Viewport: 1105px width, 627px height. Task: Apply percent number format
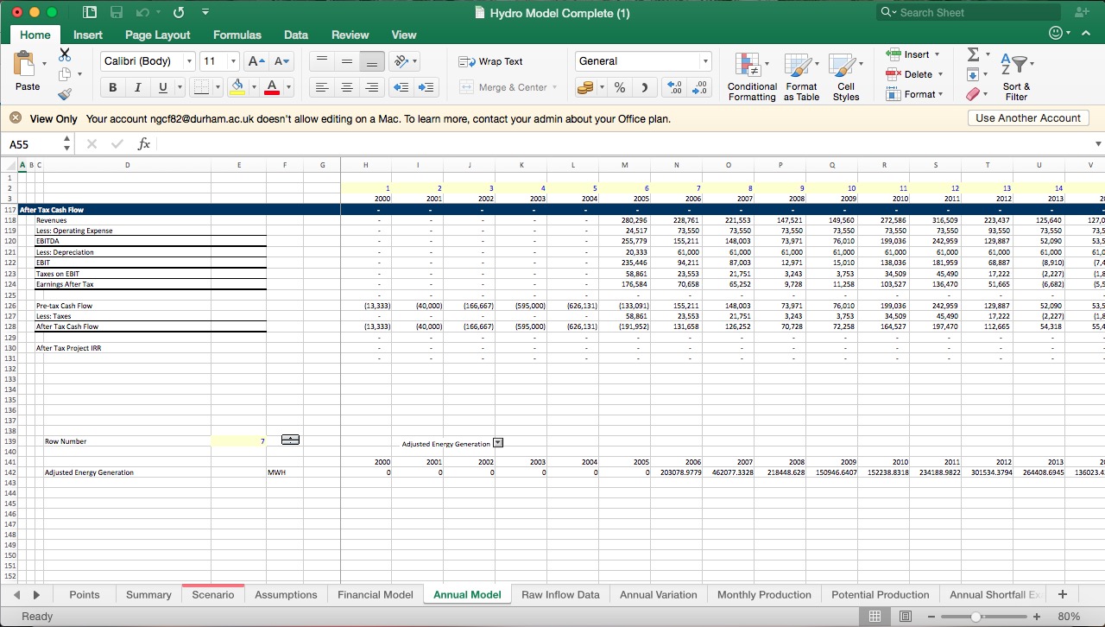click(x=618, y=87)
